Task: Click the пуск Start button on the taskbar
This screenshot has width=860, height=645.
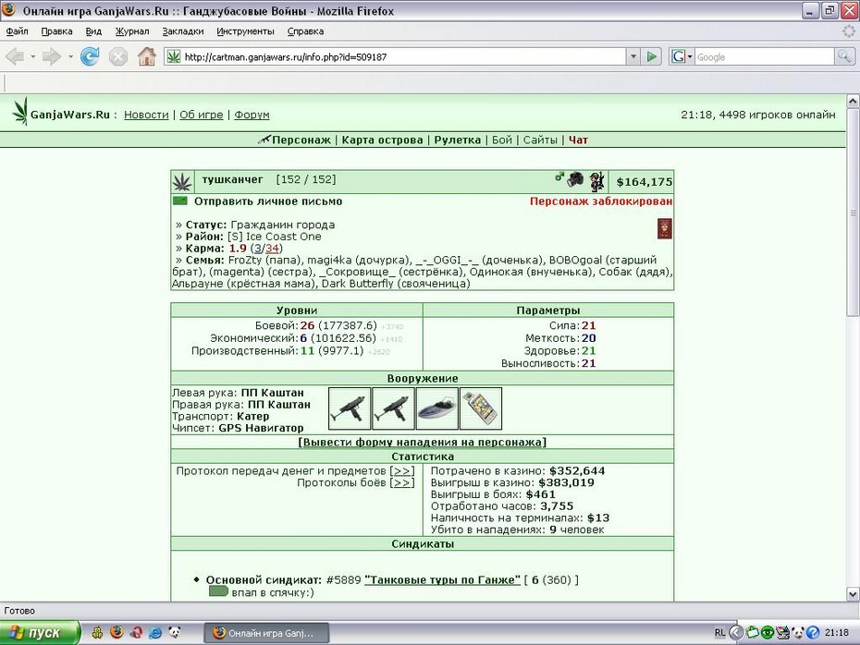Action: coord(40,633)
